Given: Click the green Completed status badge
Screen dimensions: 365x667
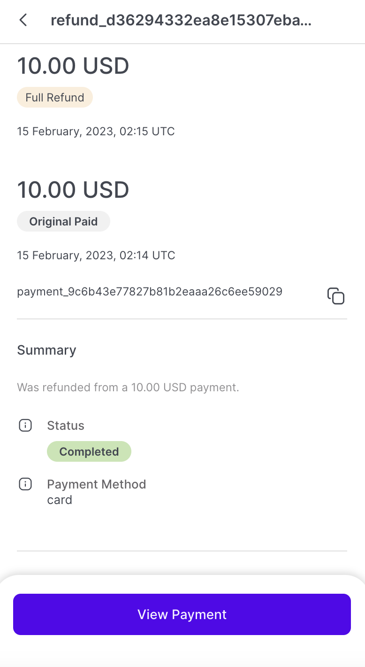Looking at the screenshot, I should (89, 452).
